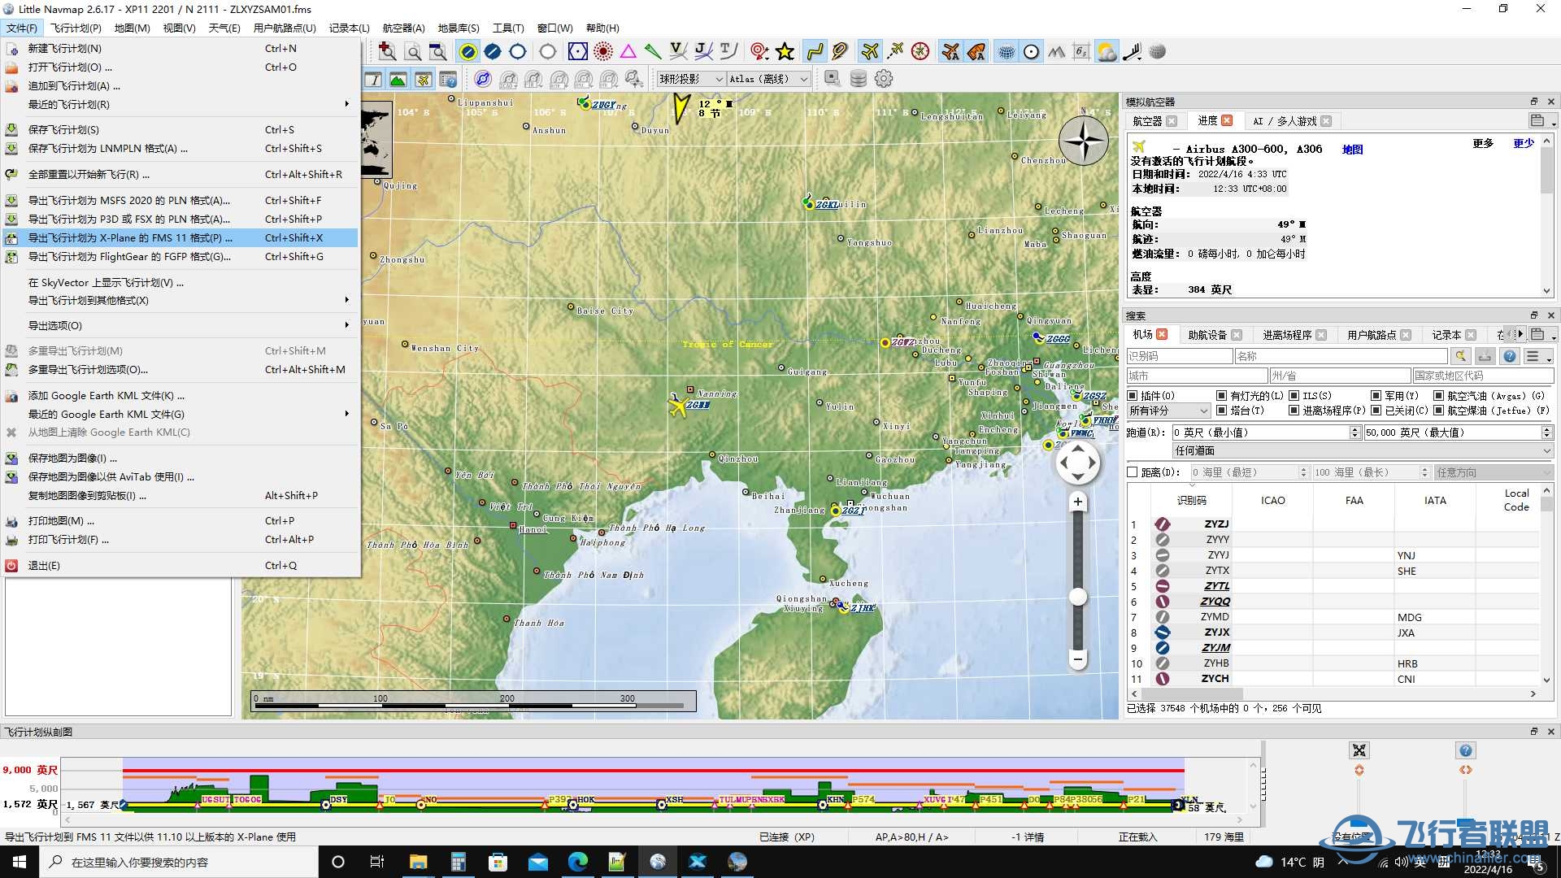The height and width of the screenshot is (878, 1561).
Task: Enable the 距离(D) checkbox
Action: tap(1133, 472)
